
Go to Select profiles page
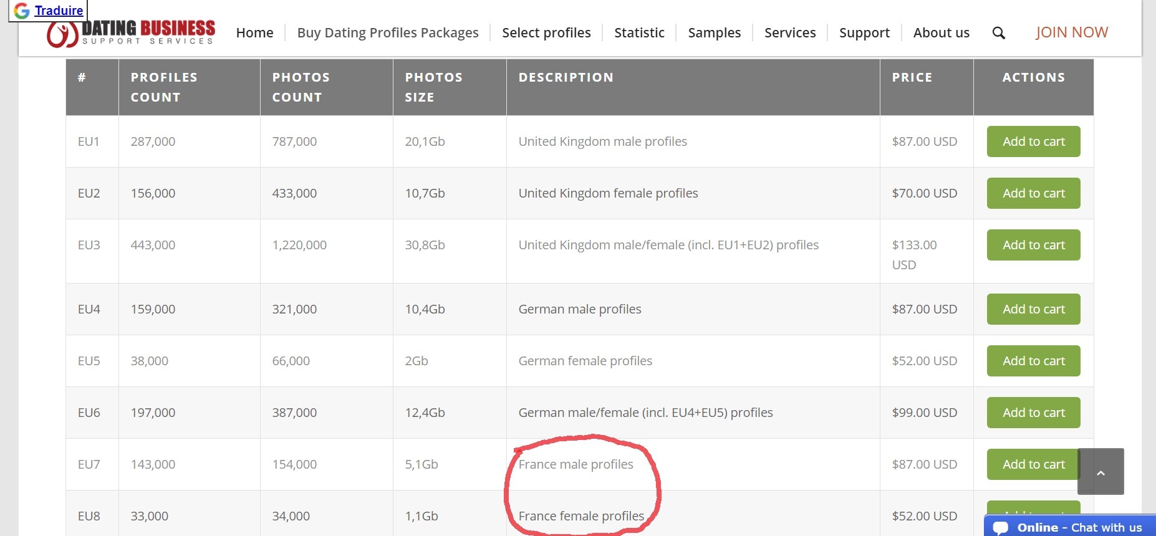click(546, 33)
